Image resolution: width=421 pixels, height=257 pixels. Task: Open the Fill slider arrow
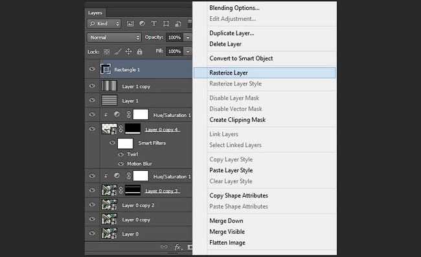[188, 51]
